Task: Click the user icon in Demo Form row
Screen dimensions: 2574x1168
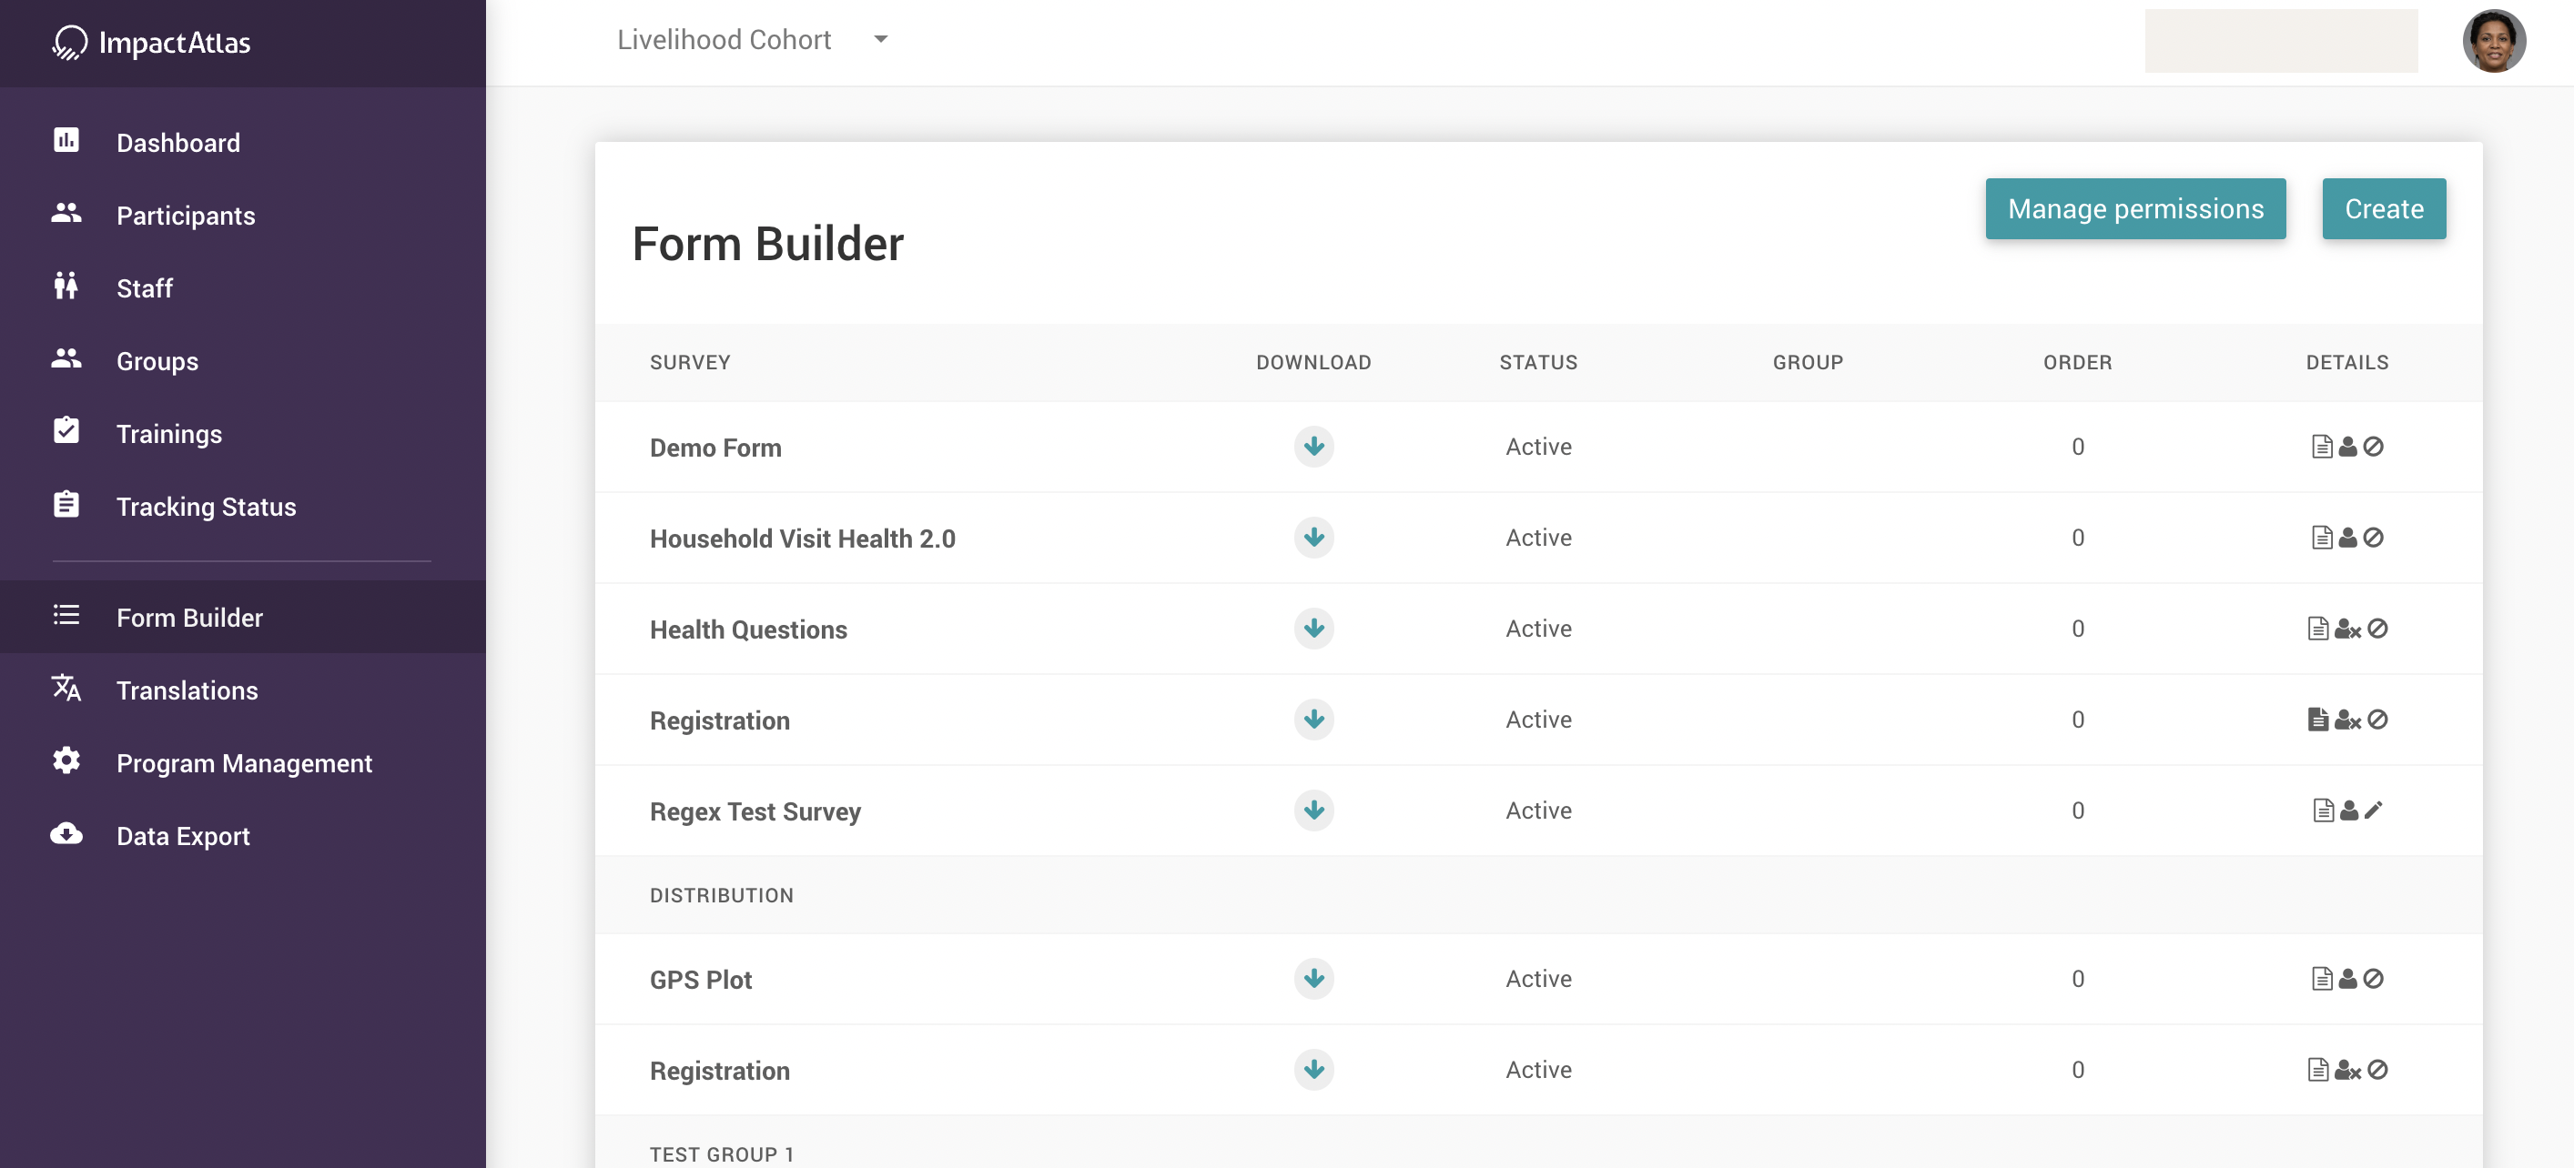Action: (2347, 447)
